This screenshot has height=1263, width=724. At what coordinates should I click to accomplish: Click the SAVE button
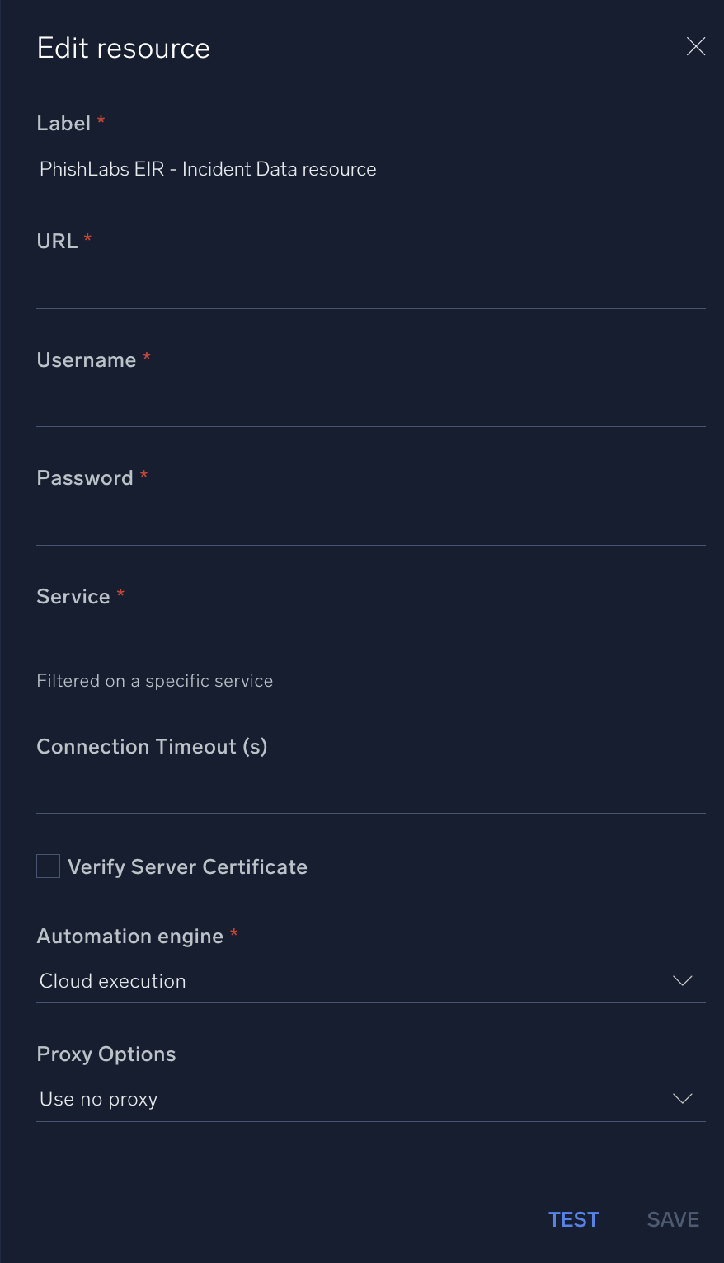point(672,1219)
